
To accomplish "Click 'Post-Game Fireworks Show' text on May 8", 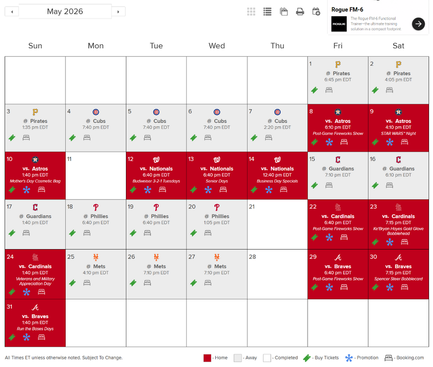I will tap(337, 134).
